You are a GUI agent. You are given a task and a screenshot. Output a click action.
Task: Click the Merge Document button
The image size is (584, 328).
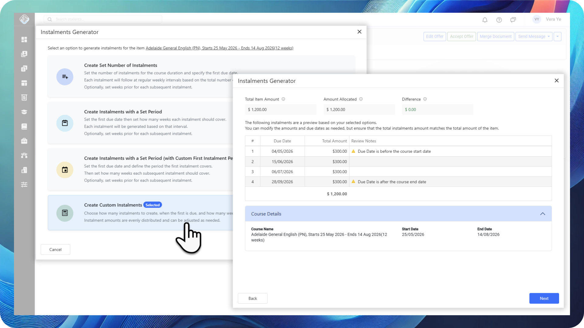[495, 36]
